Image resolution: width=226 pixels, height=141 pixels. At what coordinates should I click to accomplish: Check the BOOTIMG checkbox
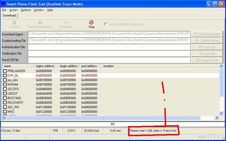[5, 98]
